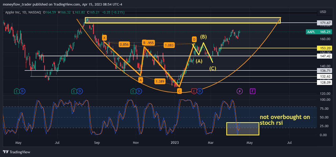The height and width of the screenshot is (157, 336).
Task: Click the 0.856 ratio label
Action: point(124,44)
